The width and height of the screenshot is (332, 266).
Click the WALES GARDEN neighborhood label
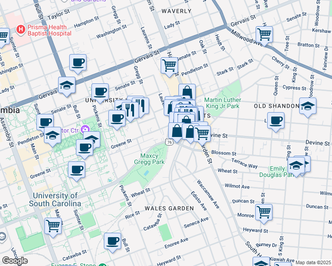pyautogui.click(x=170, y=208)
